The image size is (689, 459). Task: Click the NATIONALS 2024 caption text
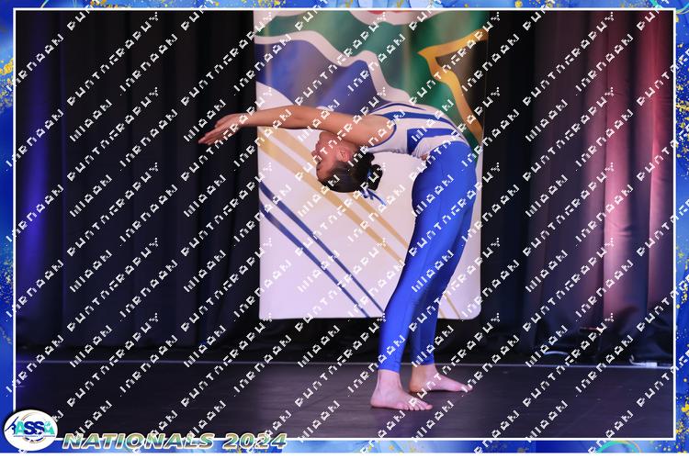pyautogui.click(x=175, y=441)
